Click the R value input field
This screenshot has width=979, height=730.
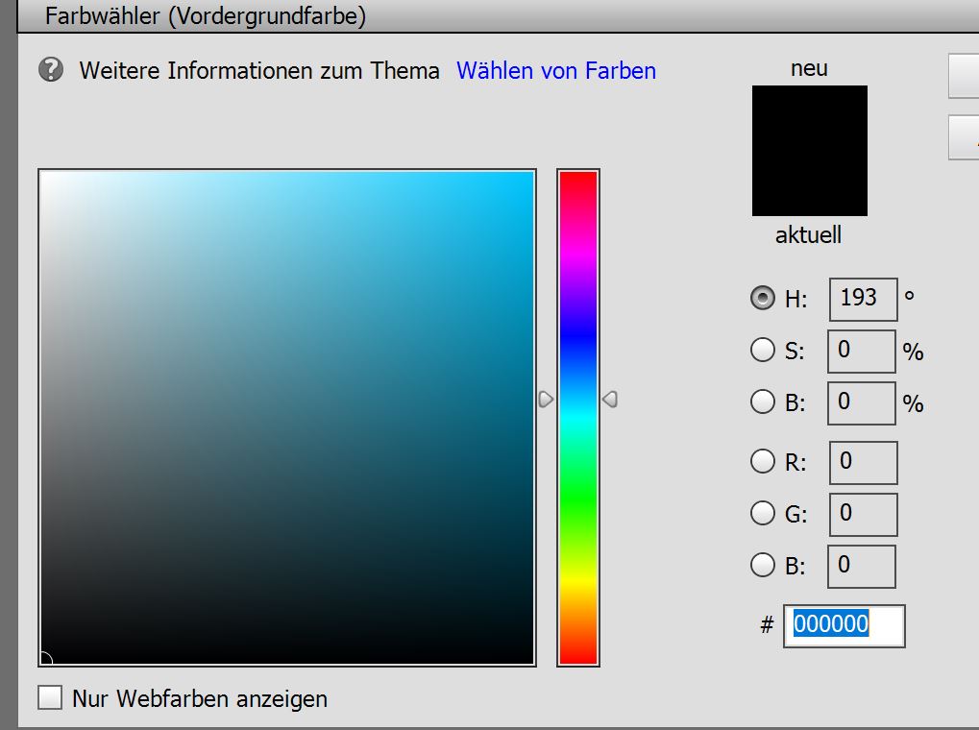pos(862,463)
